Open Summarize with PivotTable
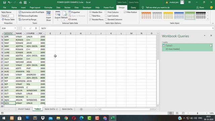Screen dimensions: 215x121 (31, 12)
